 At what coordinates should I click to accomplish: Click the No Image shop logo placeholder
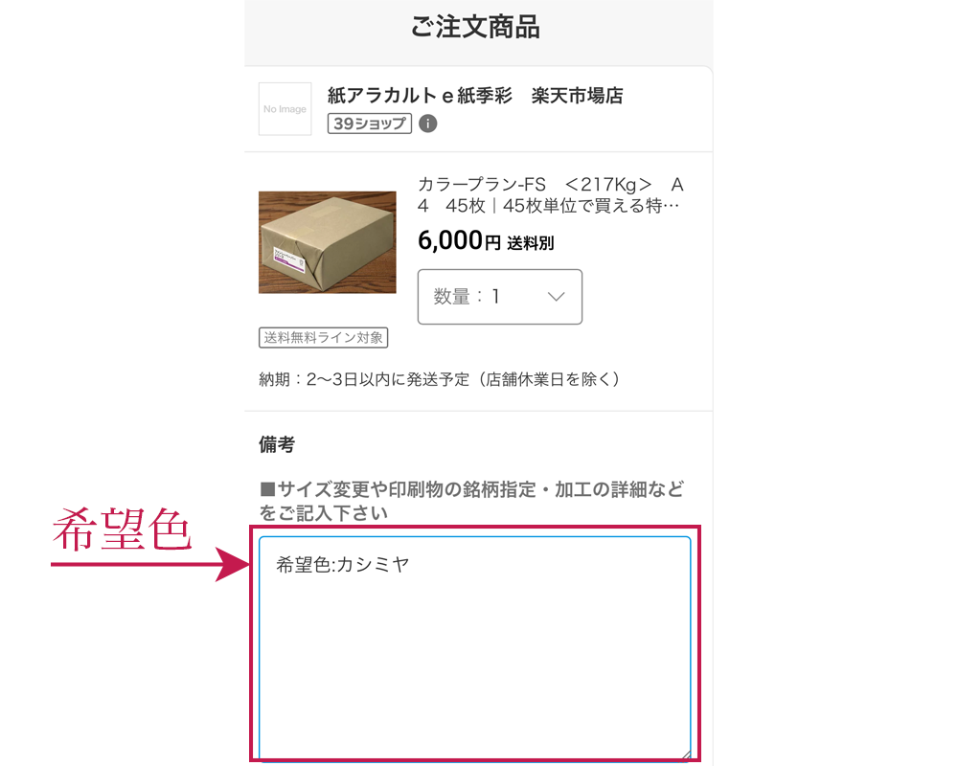click(285, 109)
